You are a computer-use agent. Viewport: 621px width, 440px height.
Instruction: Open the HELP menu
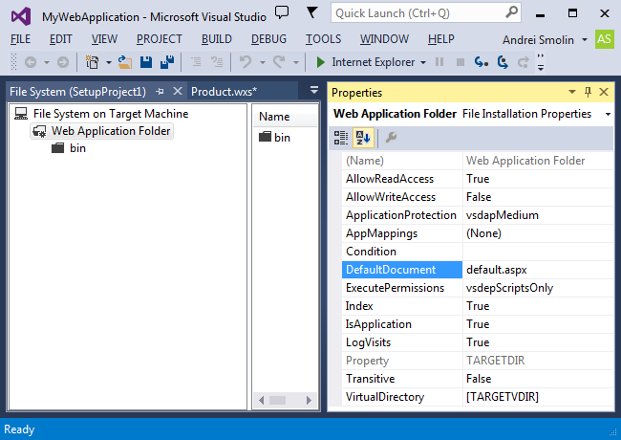[x=440, y=39]
